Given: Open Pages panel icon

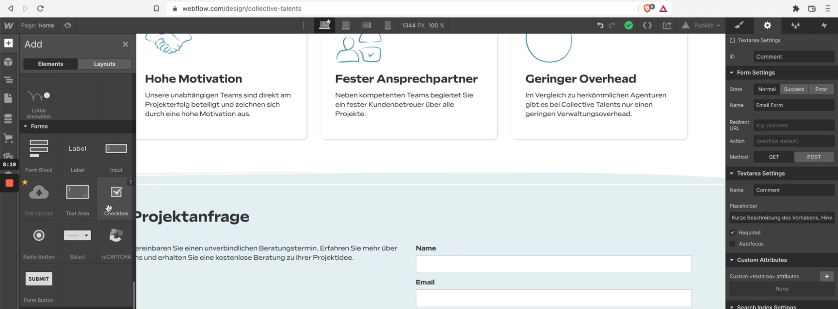Looking at the screenshot, I should coord(8,98).
